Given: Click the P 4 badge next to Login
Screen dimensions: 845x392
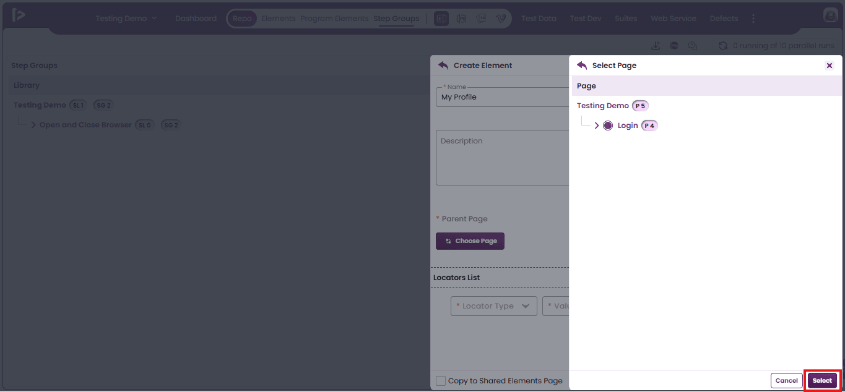Looking at the screenshot, I should [x=649, y=126].
